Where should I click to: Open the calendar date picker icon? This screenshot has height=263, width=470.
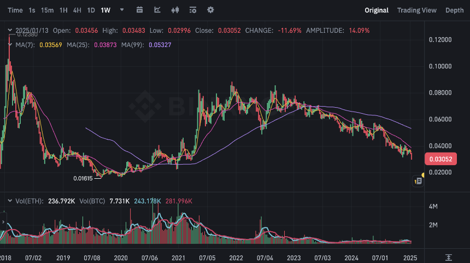pos(139,10)
